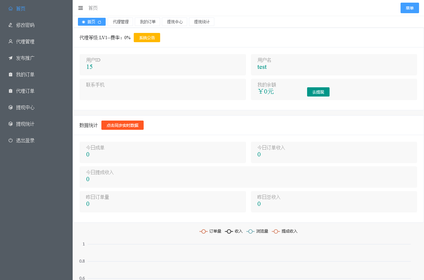Toggle 提成收入 series in chart legend
Viewport: 424px width, 280px height.
click(285, 231)
